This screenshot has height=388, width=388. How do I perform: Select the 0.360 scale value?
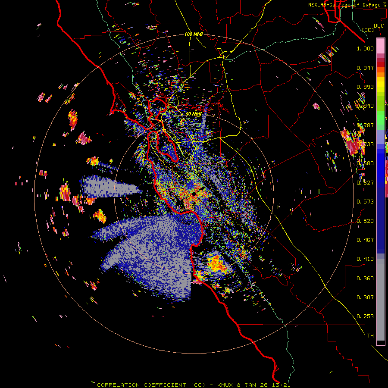(x=365, y=278)
